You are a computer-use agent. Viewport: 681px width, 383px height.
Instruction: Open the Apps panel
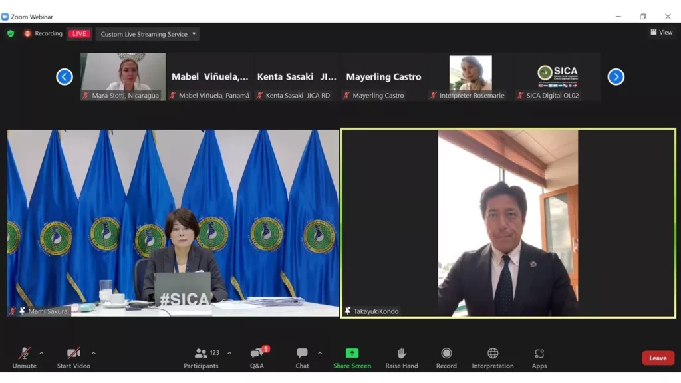pyautogui.click(x=539, y=358)
